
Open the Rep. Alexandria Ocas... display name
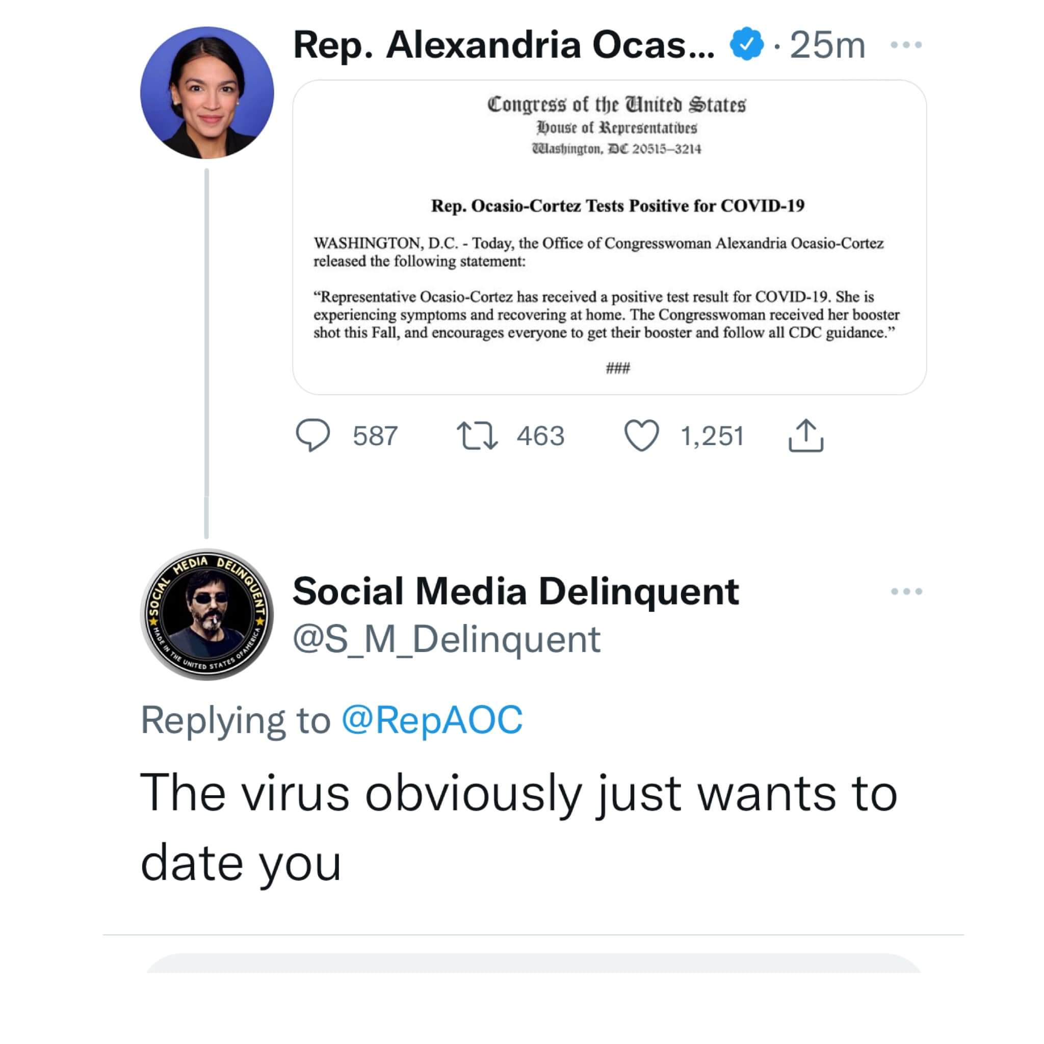coord(504,44)
